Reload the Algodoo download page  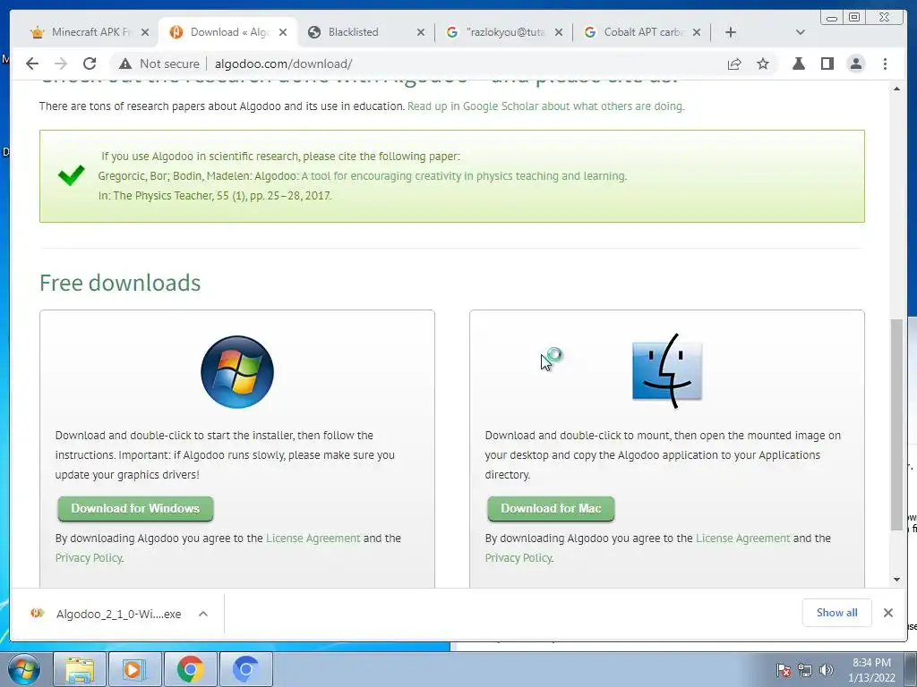[x=90, y=64]
